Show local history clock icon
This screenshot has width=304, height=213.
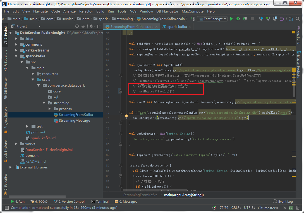click(275, 19)
